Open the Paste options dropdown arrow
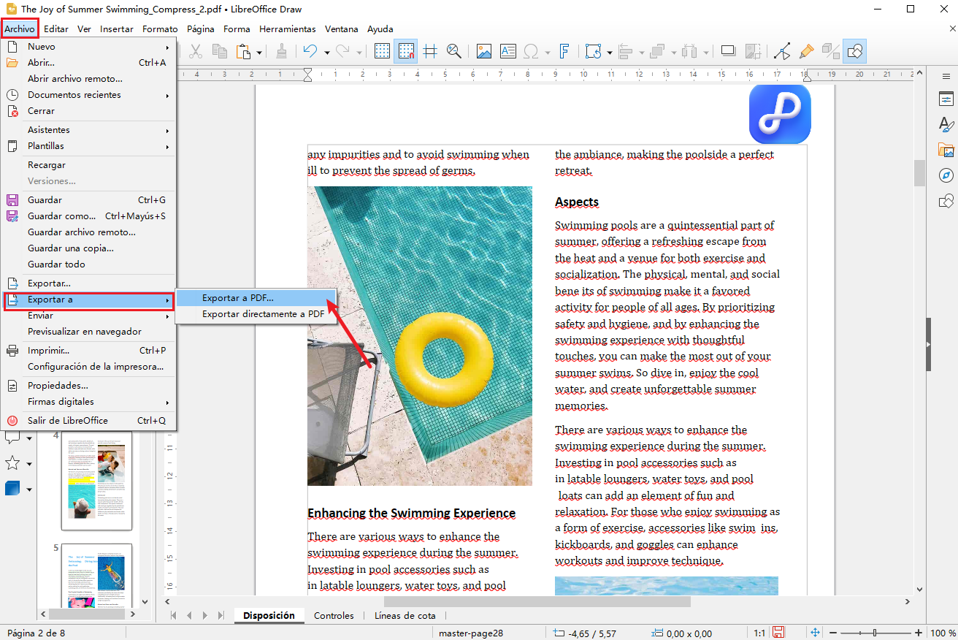Screen dimensions: 958x640 [x=258, y=52]
